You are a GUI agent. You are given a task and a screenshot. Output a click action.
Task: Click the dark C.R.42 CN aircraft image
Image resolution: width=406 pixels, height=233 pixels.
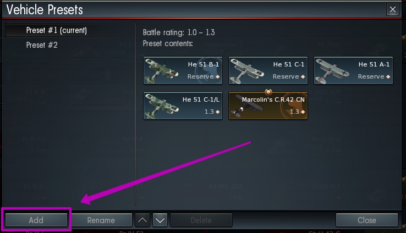246,106
